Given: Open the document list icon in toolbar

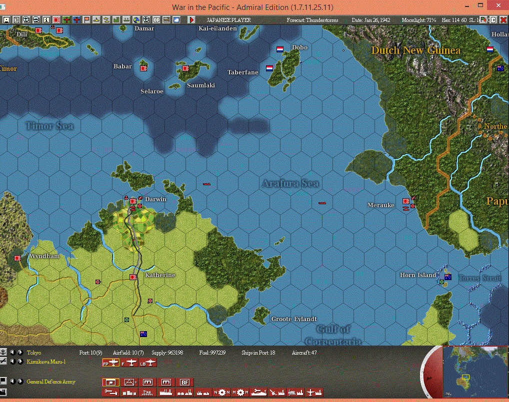Looking at the screenshot, I should click(x=16, y=20).
